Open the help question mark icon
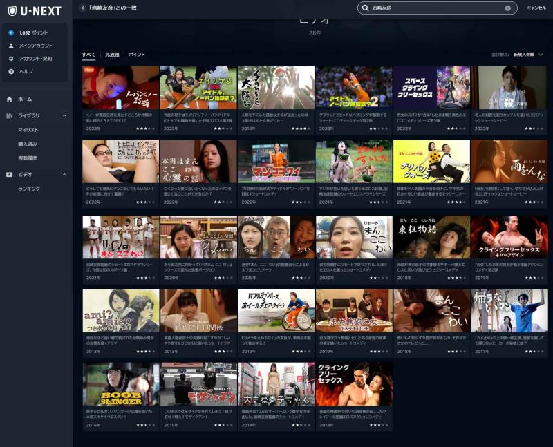Image resolution: width=553 pixels, height=447 pixels. pos(11,71)
